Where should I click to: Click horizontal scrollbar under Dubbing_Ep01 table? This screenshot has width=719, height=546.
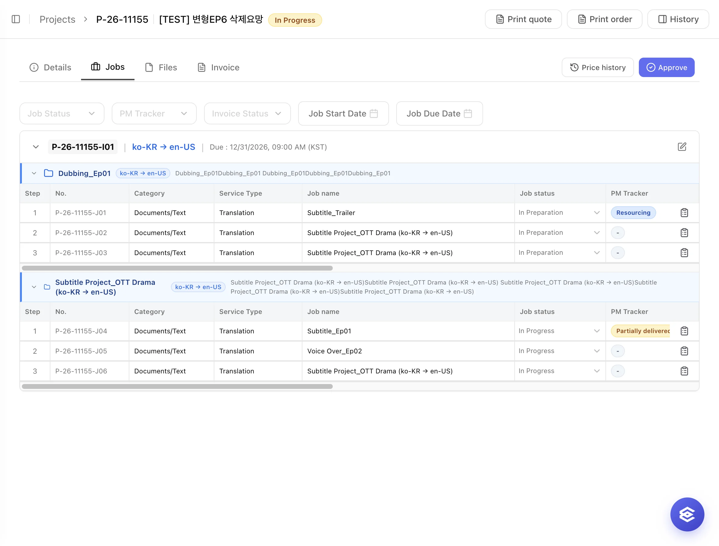coord(177,268)
